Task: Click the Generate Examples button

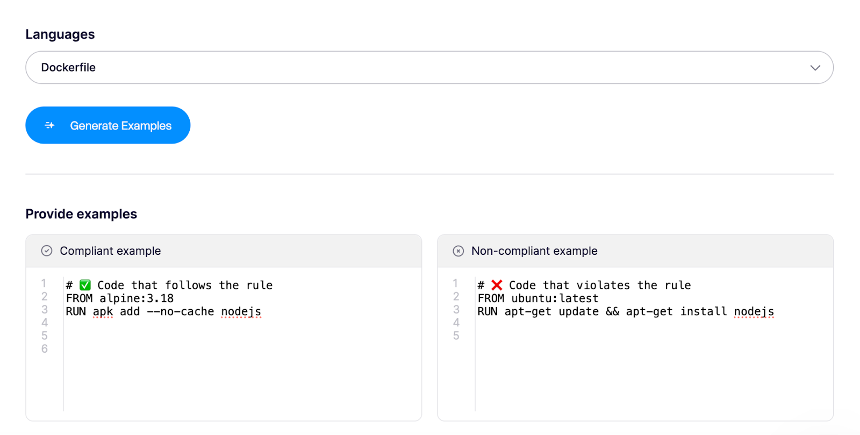Action: 108,125
